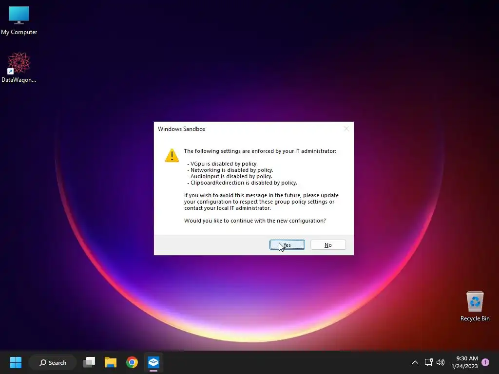Click Yes to continue with new configuration
Viewport: 499px width, 374px height.
[287, 245]
